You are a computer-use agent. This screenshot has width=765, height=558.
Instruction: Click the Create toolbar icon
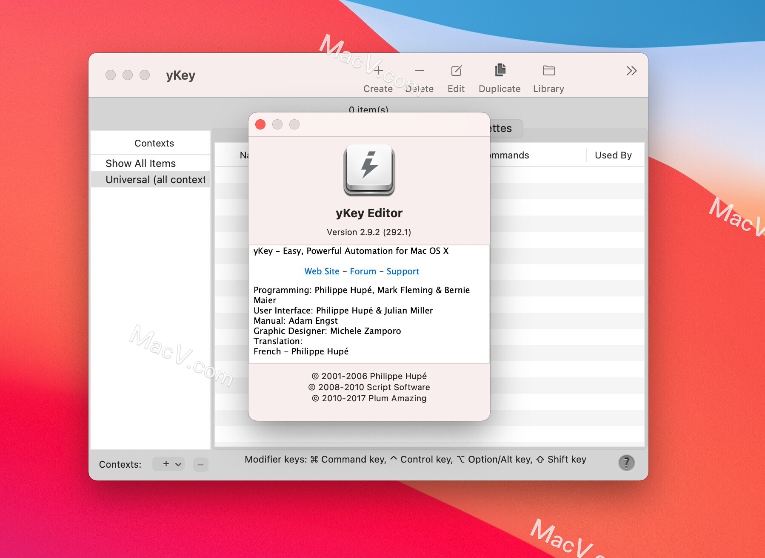pos(378,71)
